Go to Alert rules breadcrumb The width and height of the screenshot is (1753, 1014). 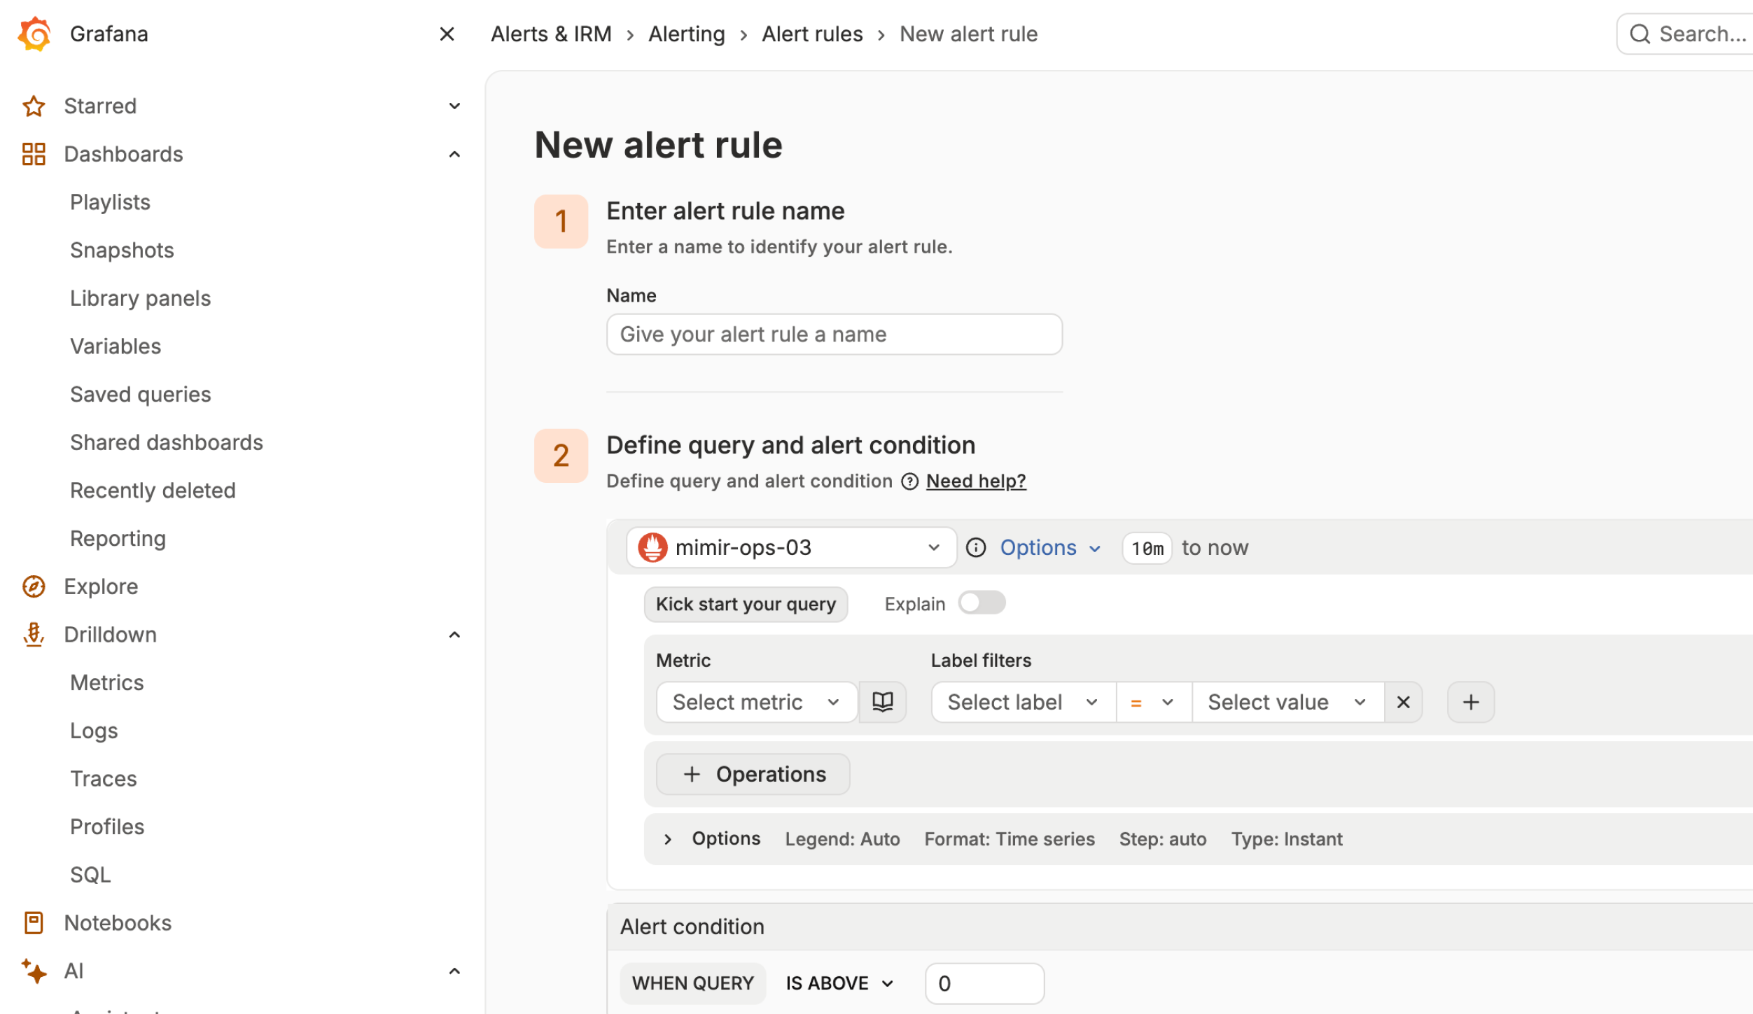point(812,34)
